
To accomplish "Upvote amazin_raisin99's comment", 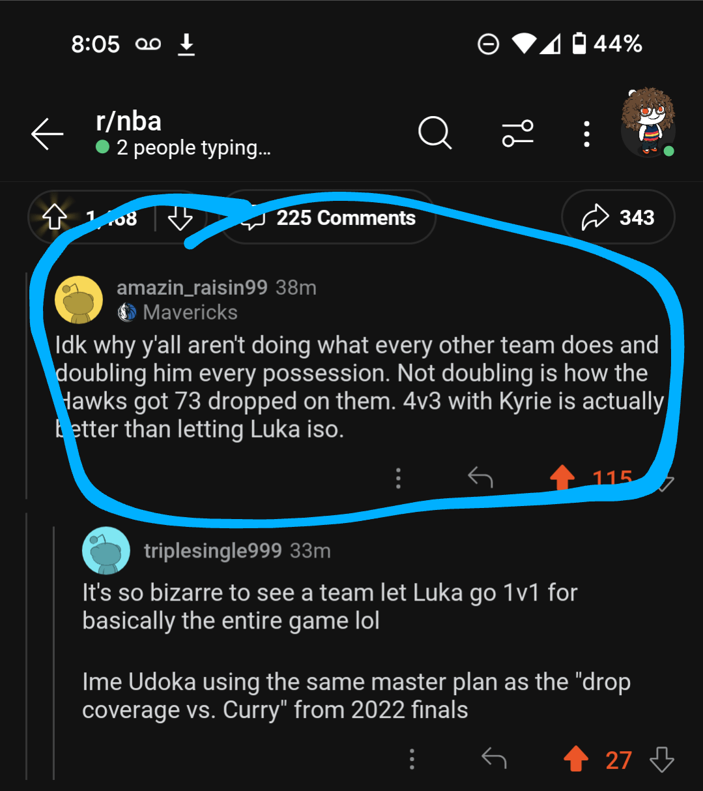I will click(562, 478).
